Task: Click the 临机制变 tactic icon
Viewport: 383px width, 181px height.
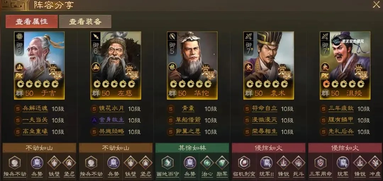Action: [x=244, y=163]
